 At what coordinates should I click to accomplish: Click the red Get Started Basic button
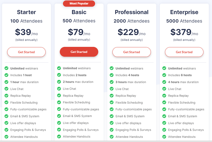(79, 52)
